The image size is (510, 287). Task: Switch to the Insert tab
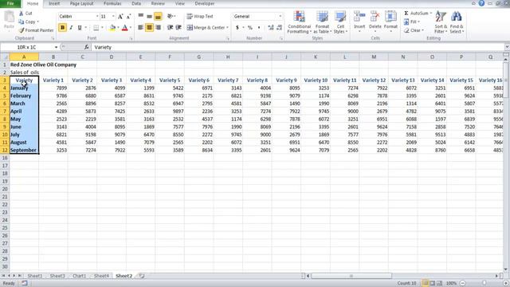[54, 3]
